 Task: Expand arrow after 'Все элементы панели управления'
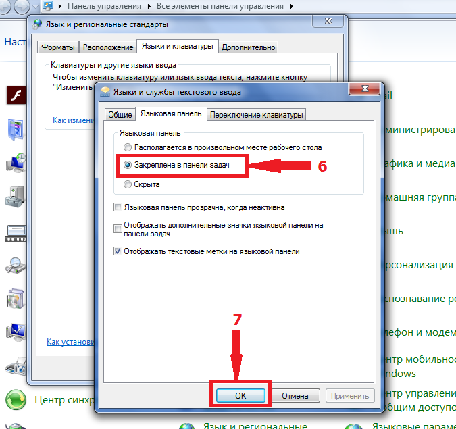[x=291, y=6]
